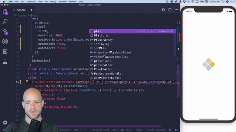Open the Terminal menu

click(63, 1)
